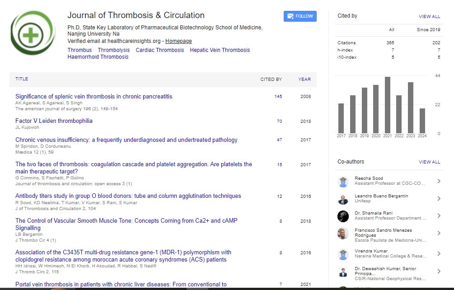
Task: Click the 2023 citations bar in chart
Action: point(411,108)
